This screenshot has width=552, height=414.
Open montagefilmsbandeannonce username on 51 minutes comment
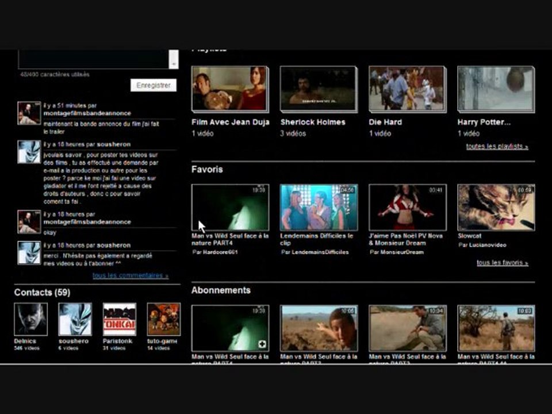click(x=87, y=113)
